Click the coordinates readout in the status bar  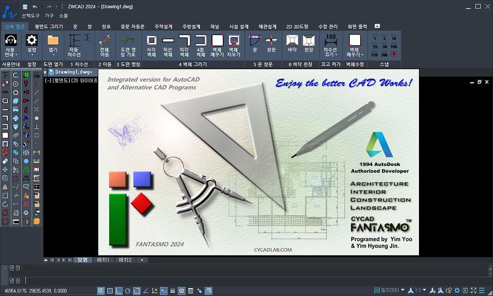pos(36,291)
